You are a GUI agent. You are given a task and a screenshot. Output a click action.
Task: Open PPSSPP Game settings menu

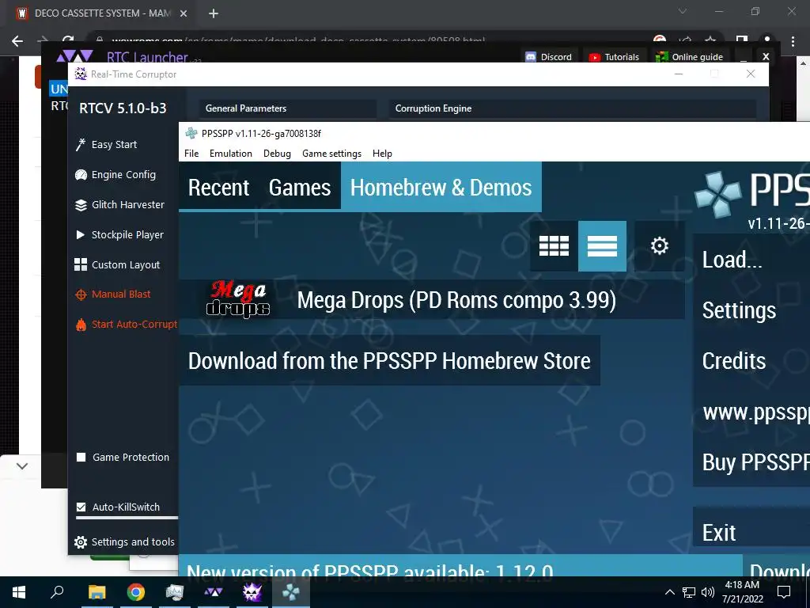331,154
